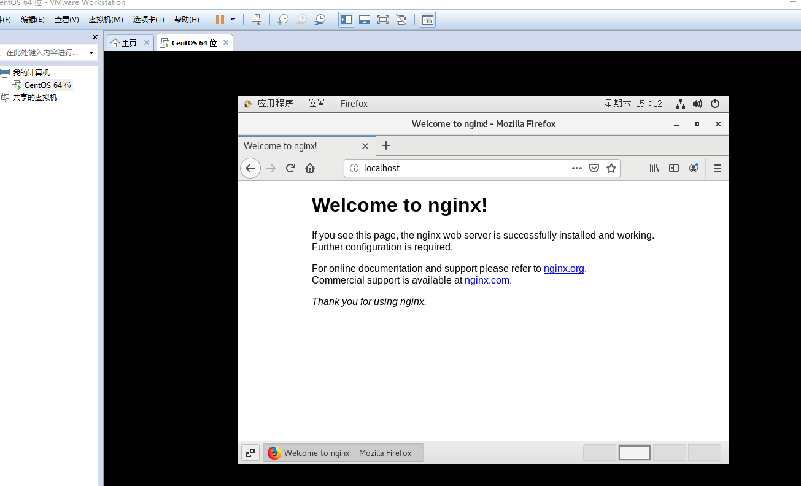
Task: Click the library search input field
Action: [44, 53]
